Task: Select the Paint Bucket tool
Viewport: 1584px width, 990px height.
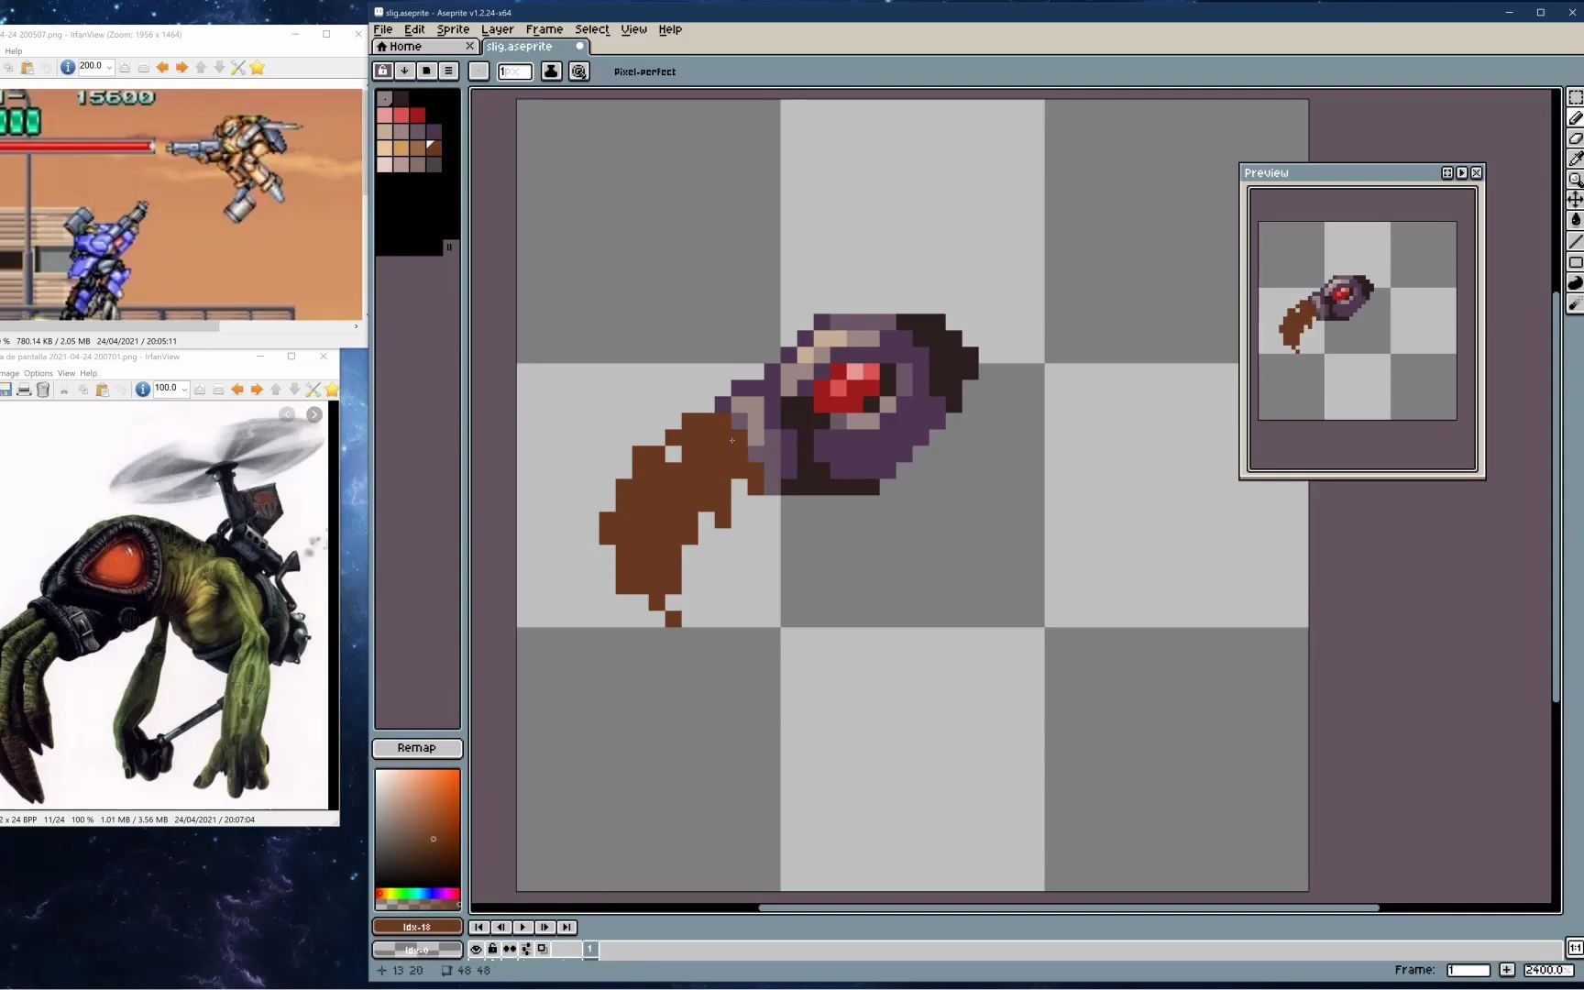Action: (x=1575, y=220)
